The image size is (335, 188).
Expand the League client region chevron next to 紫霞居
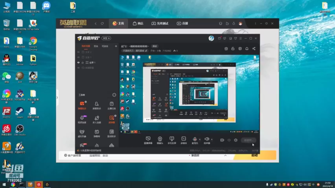click(x=225, y=155)
